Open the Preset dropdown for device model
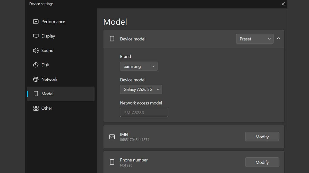Screen dimensions: 309x173 click(255, 39)
